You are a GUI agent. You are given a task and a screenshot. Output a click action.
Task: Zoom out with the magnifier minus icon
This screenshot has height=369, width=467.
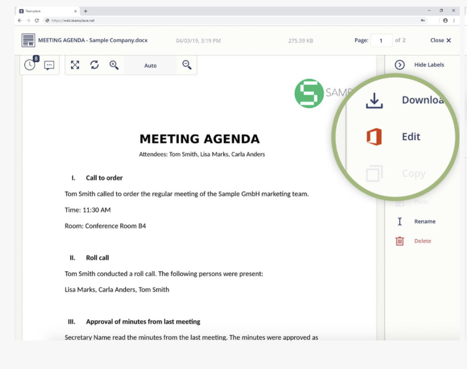click(187, 65)
